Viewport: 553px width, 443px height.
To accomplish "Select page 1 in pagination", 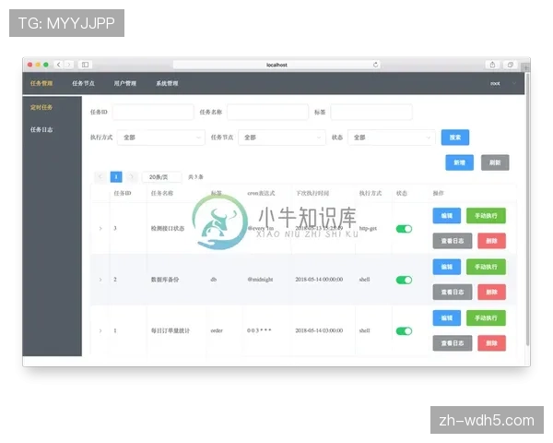I will [116, 176].
